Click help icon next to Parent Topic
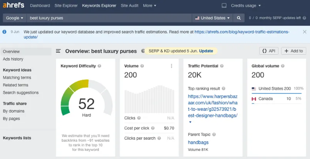 [214, 134]
